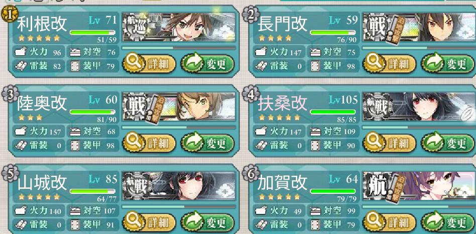Select the gold flagship slot 1 badge
The width and height of the screenshot is (476, 234).
[10, 15]
